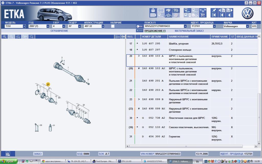
Task: Open the single shopping cart icon
Action: tap(203, 15)
